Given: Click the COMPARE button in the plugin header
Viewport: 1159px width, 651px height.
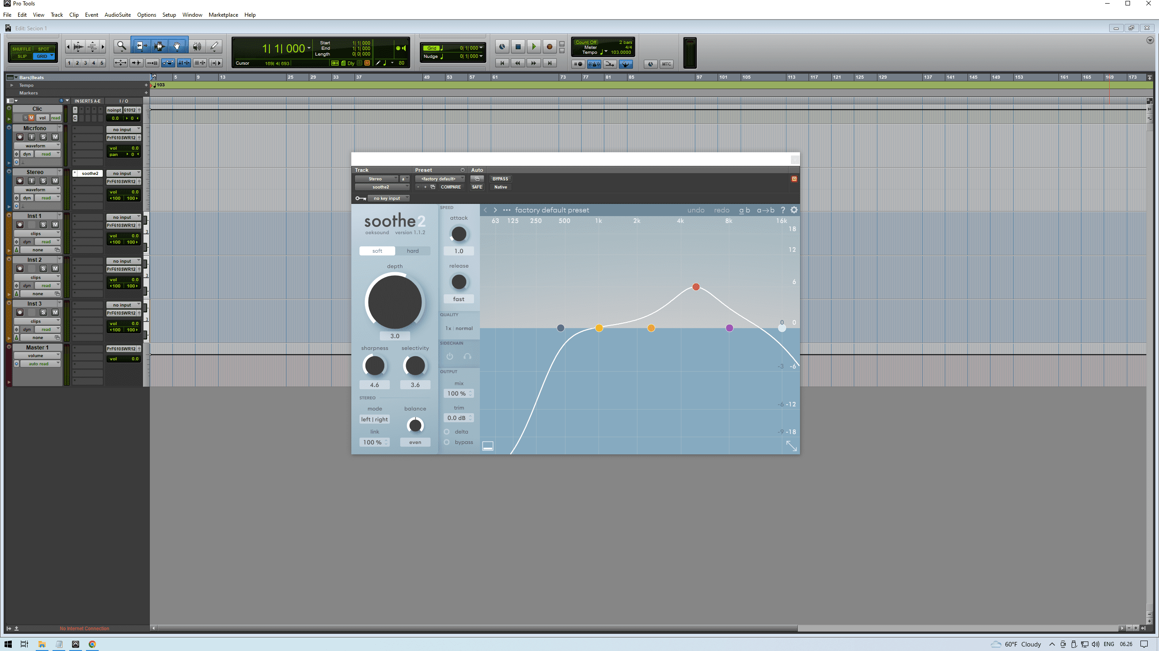Looking at the screenshot, I should point(451,187).
